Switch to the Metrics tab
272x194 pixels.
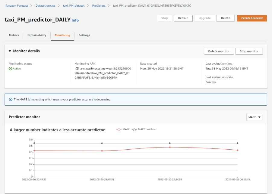[14, 35]
